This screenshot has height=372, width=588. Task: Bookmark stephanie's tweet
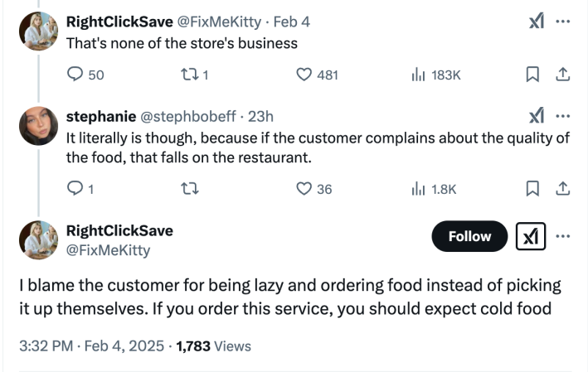pyautogui.click(x=533, y=189)
